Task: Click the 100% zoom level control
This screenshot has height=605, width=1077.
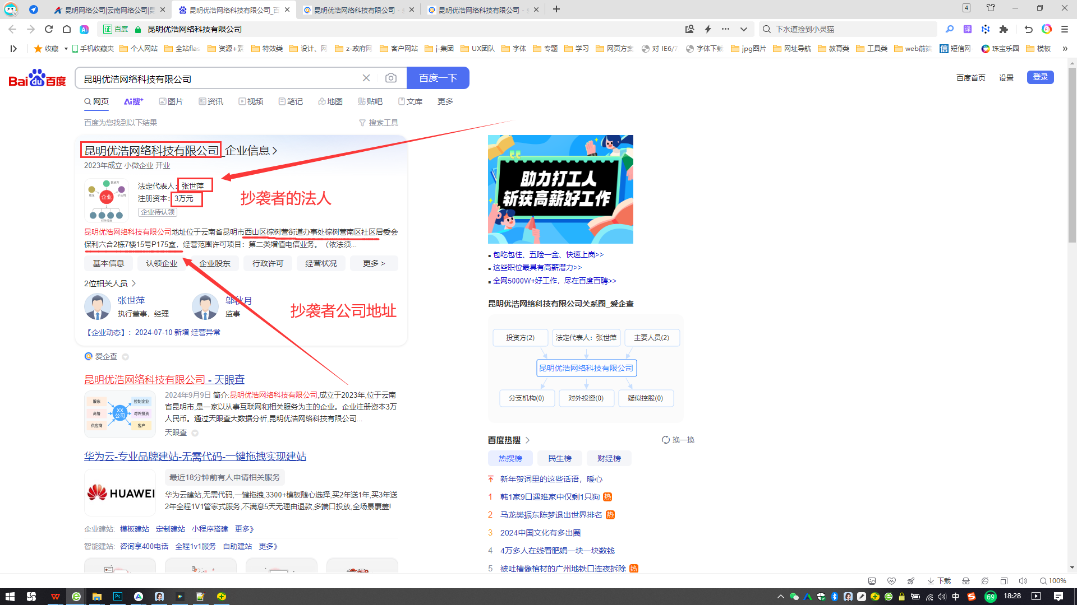Action: click(1053, 581)
